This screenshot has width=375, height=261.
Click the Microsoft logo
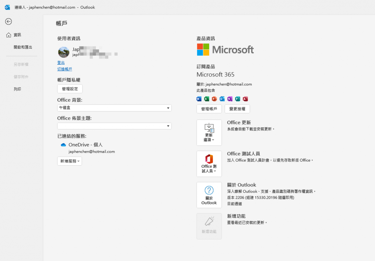point(225,50)
